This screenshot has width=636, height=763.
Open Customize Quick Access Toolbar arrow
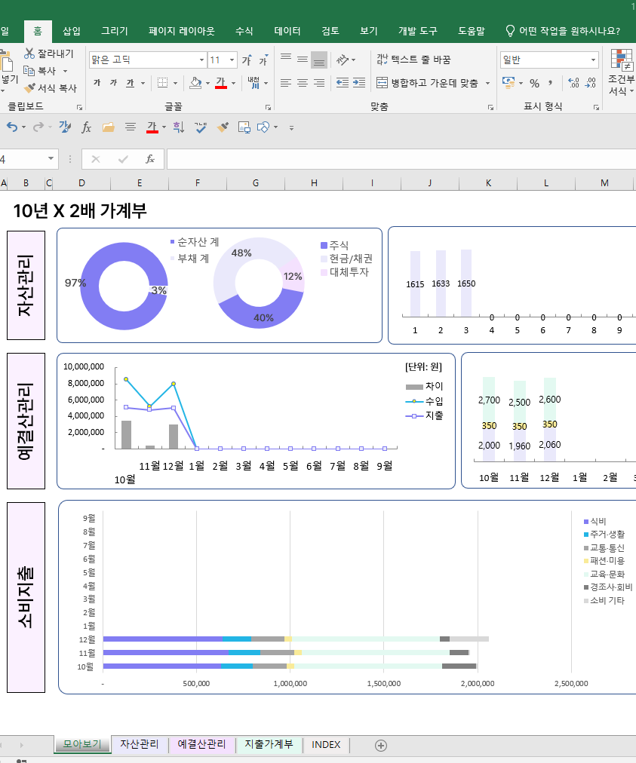pos(291,128)
